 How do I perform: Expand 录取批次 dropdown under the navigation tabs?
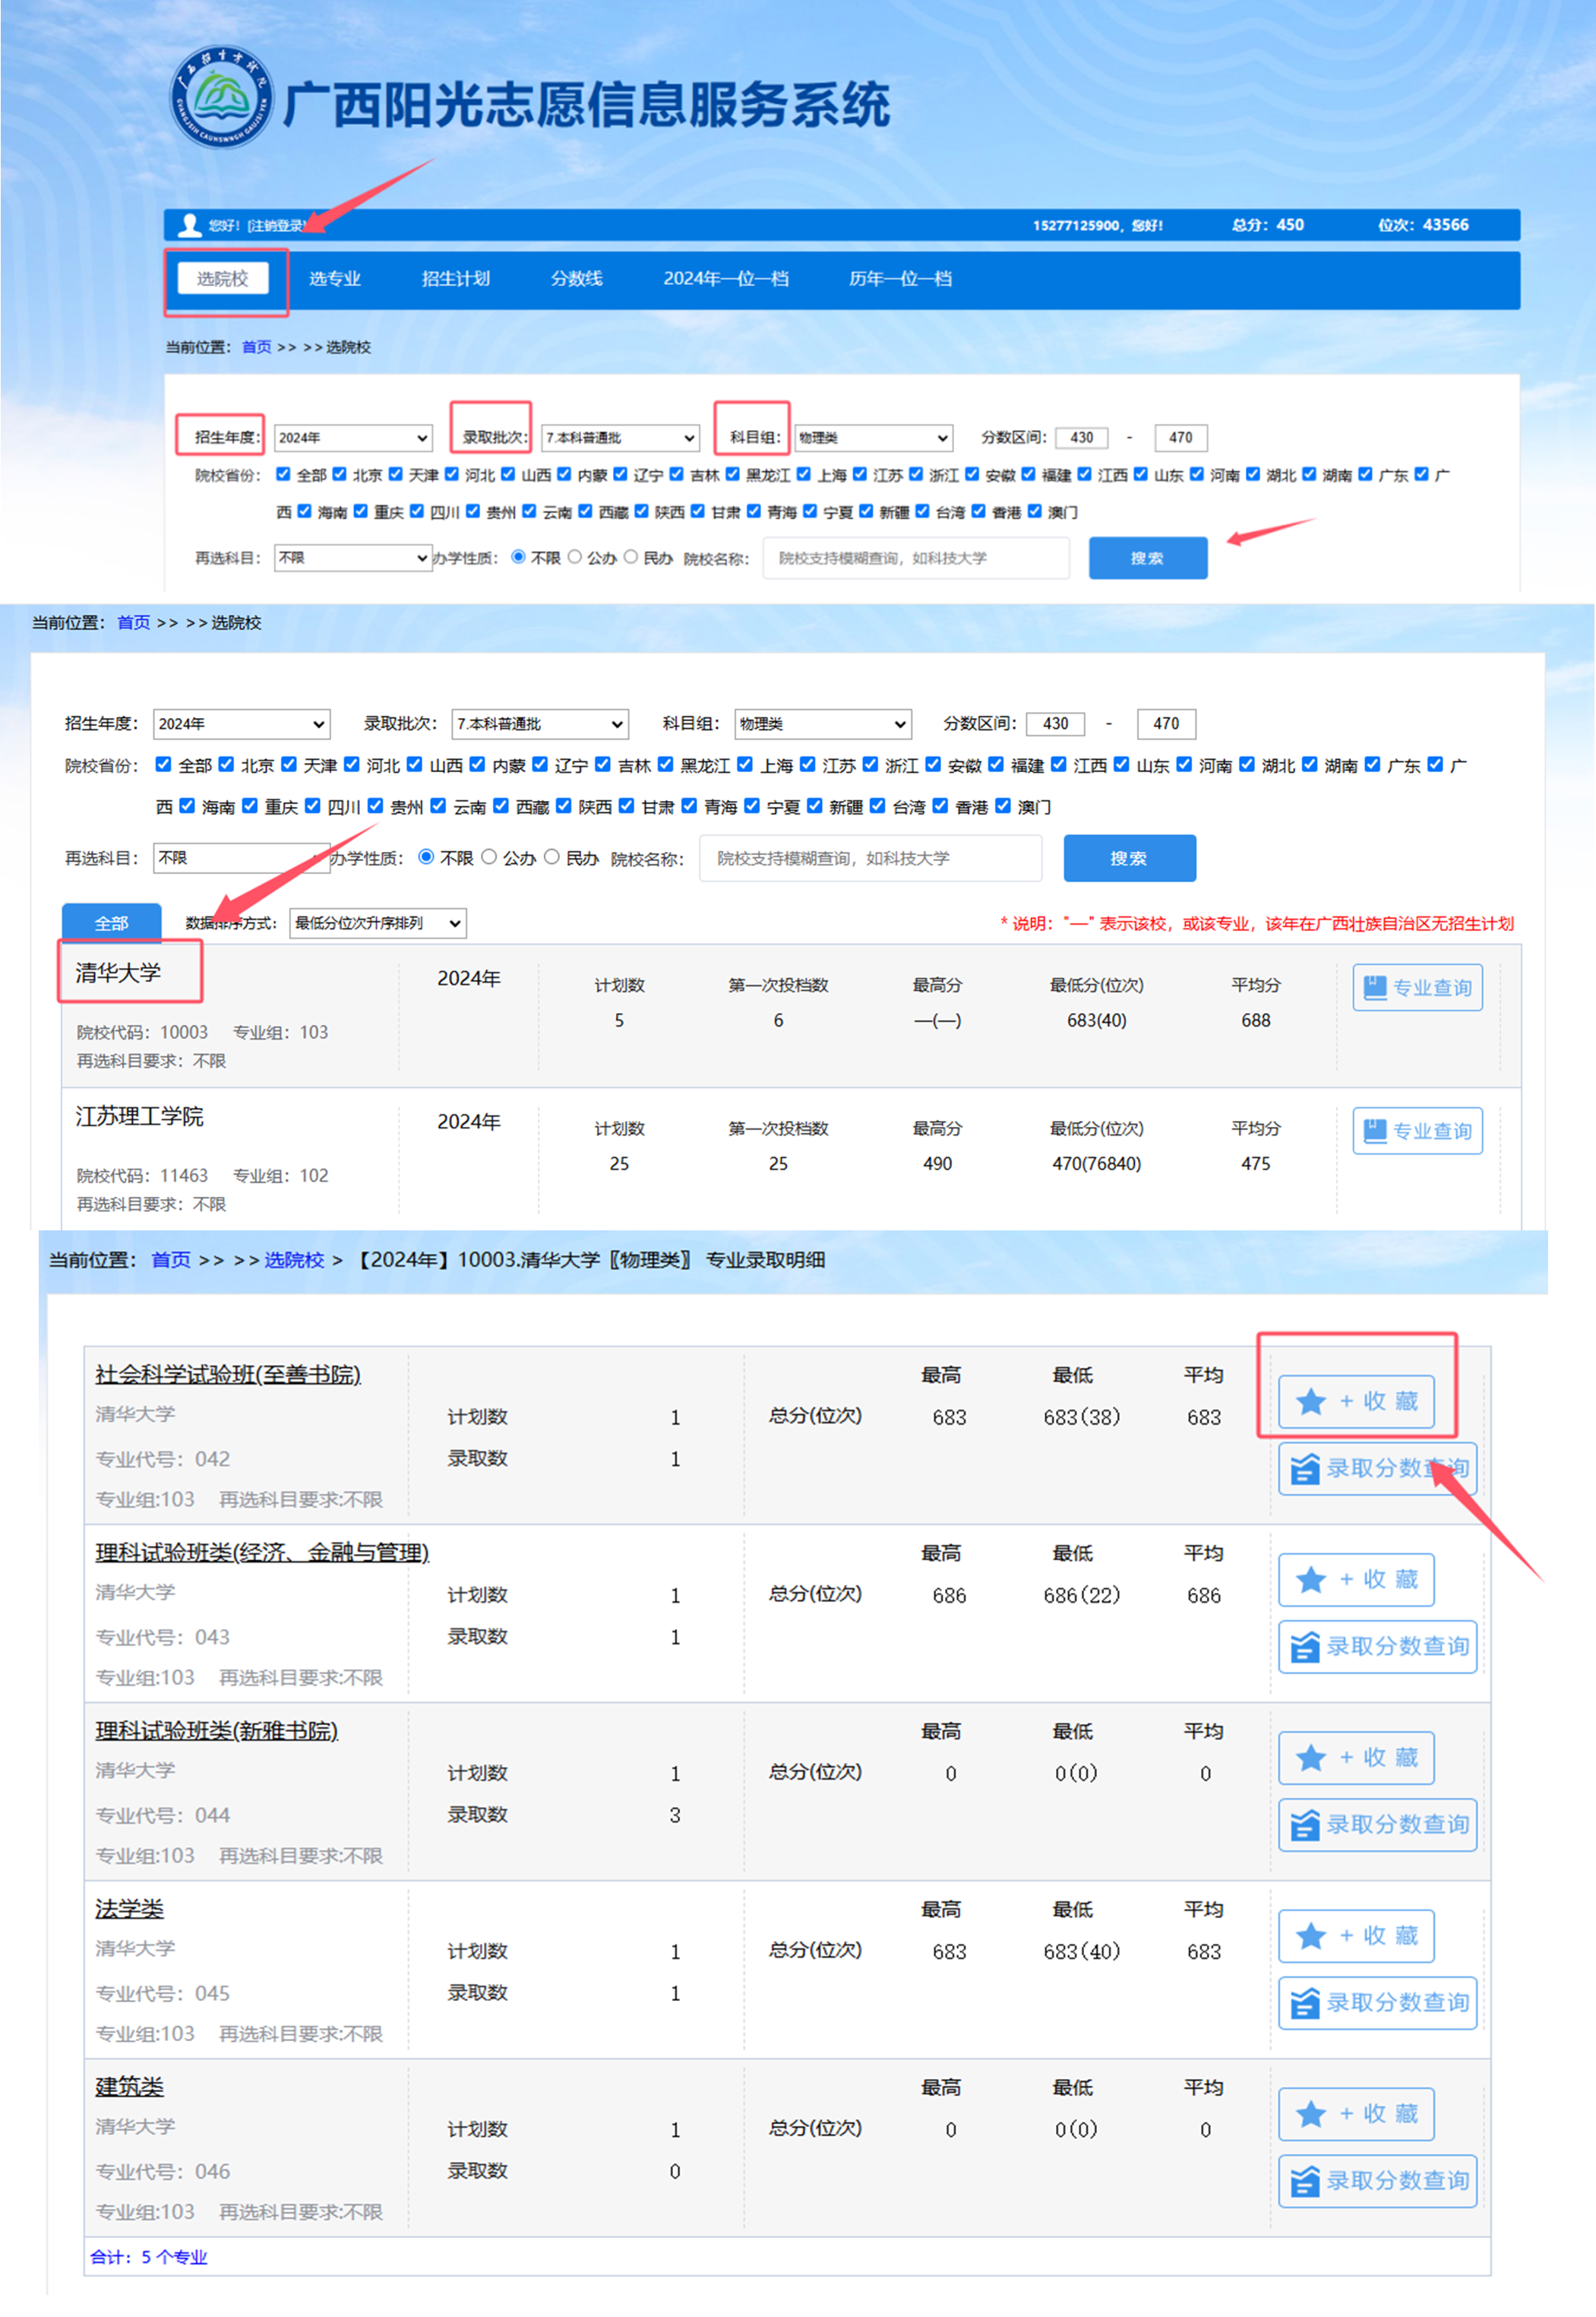tap(619, 437)
